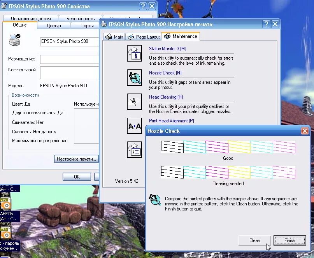Click the Размещение input field

(70, 59)
